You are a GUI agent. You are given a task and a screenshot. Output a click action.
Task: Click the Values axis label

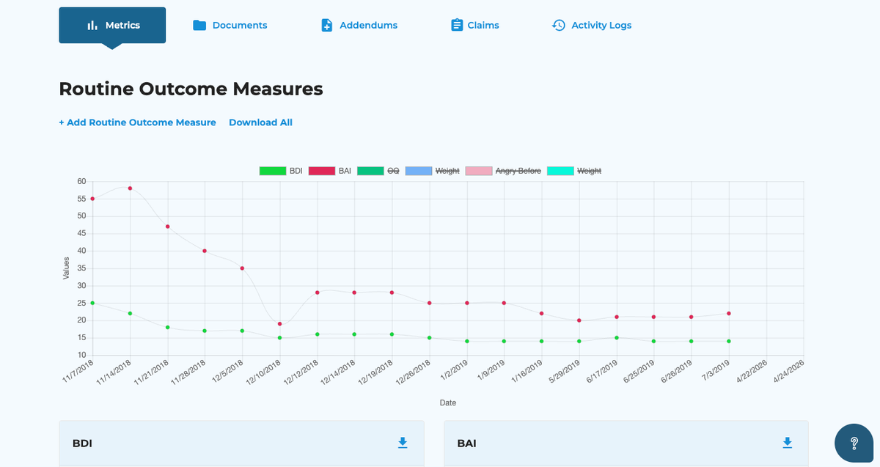coord(66,268)
